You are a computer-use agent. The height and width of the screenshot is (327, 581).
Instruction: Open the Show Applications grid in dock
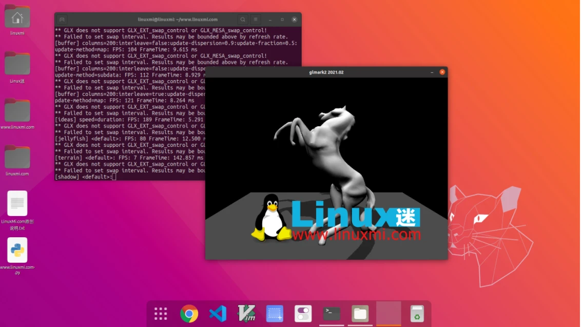[161, 314]
